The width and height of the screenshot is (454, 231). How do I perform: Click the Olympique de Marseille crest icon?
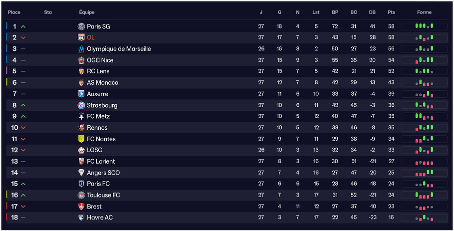[81, 49]
